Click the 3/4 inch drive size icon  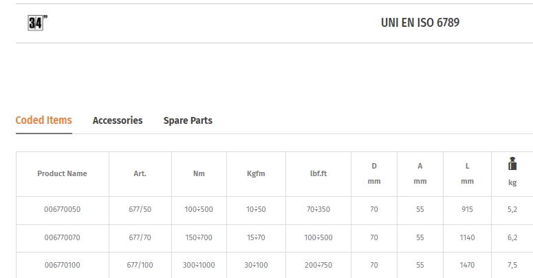(x=37, y=23)
